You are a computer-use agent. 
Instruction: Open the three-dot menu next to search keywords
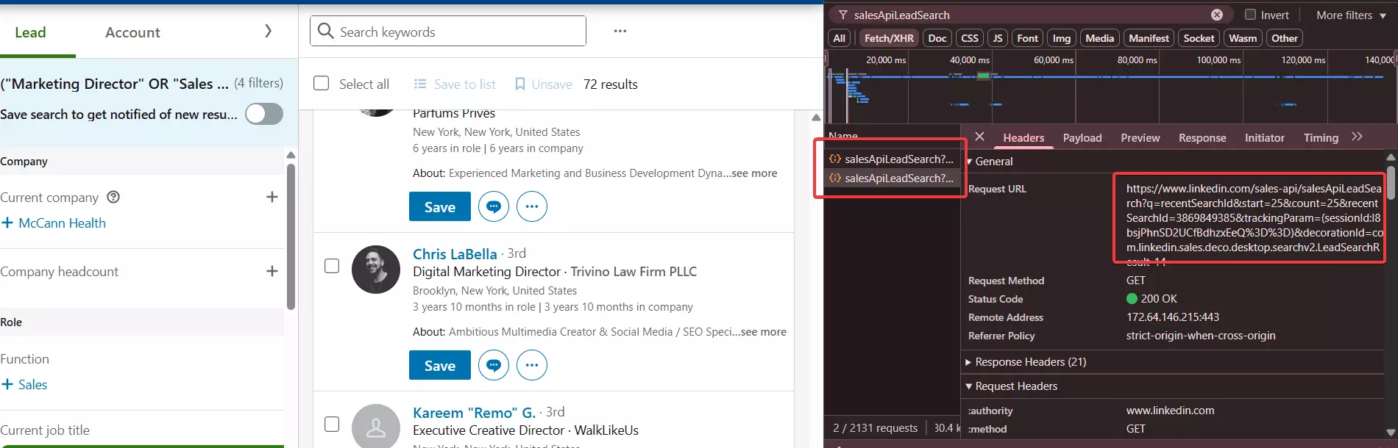pyautogui.click(x=620, y=31)
